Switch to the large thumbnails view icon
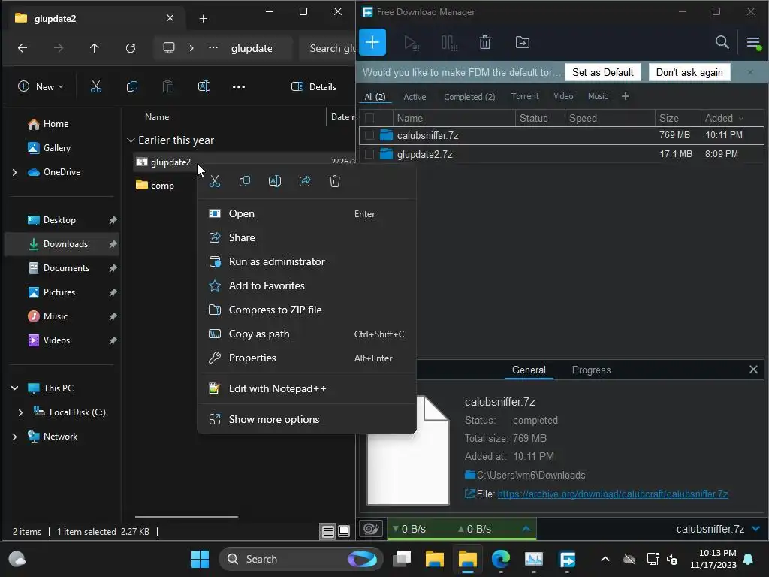 pyautogui.click(x=344, y=531)
